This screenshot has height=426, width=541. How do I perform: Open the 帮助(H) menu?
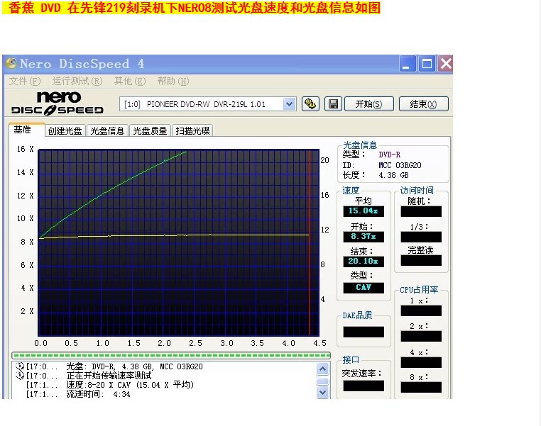tap(173, 82)
